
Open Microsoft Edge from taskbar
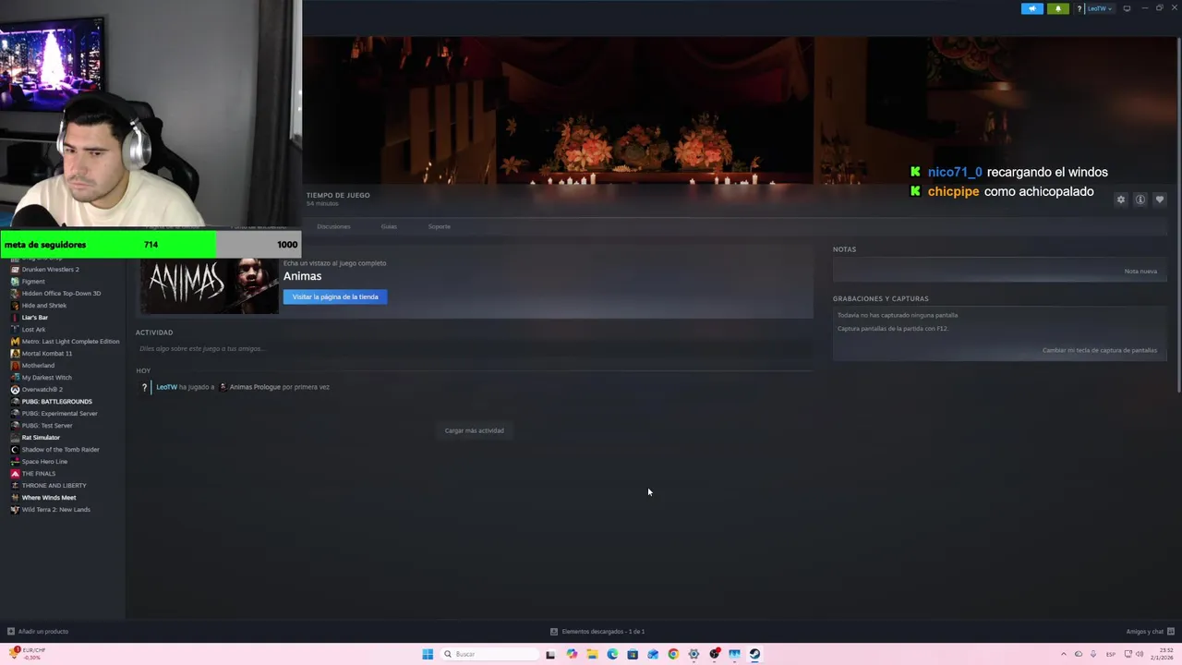[x=612, y=654]
